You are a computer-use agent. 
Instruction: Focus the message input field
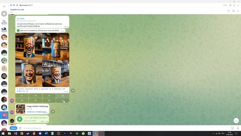pos(126,128)
